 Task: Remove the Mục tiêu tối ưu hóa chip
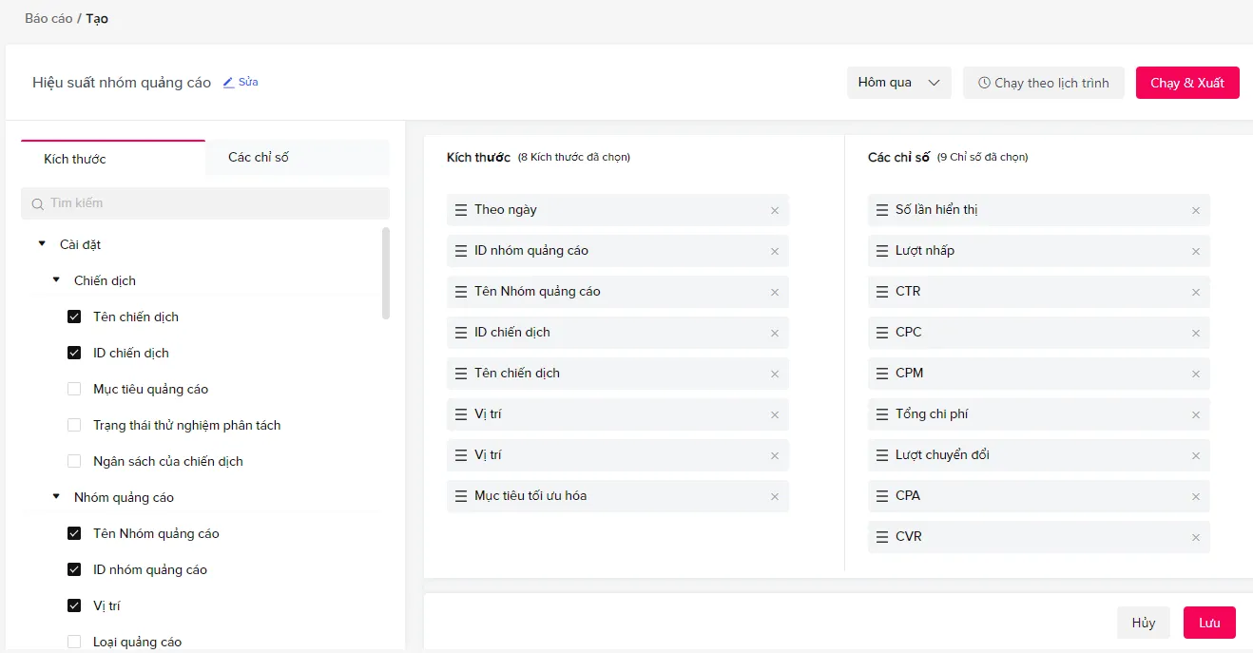[x=775, y=497]
